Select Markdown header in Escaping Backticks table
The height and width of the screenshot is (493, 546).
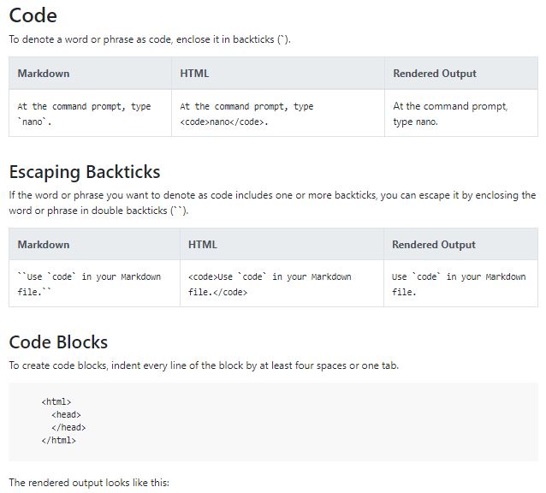[x=44, y=245]
